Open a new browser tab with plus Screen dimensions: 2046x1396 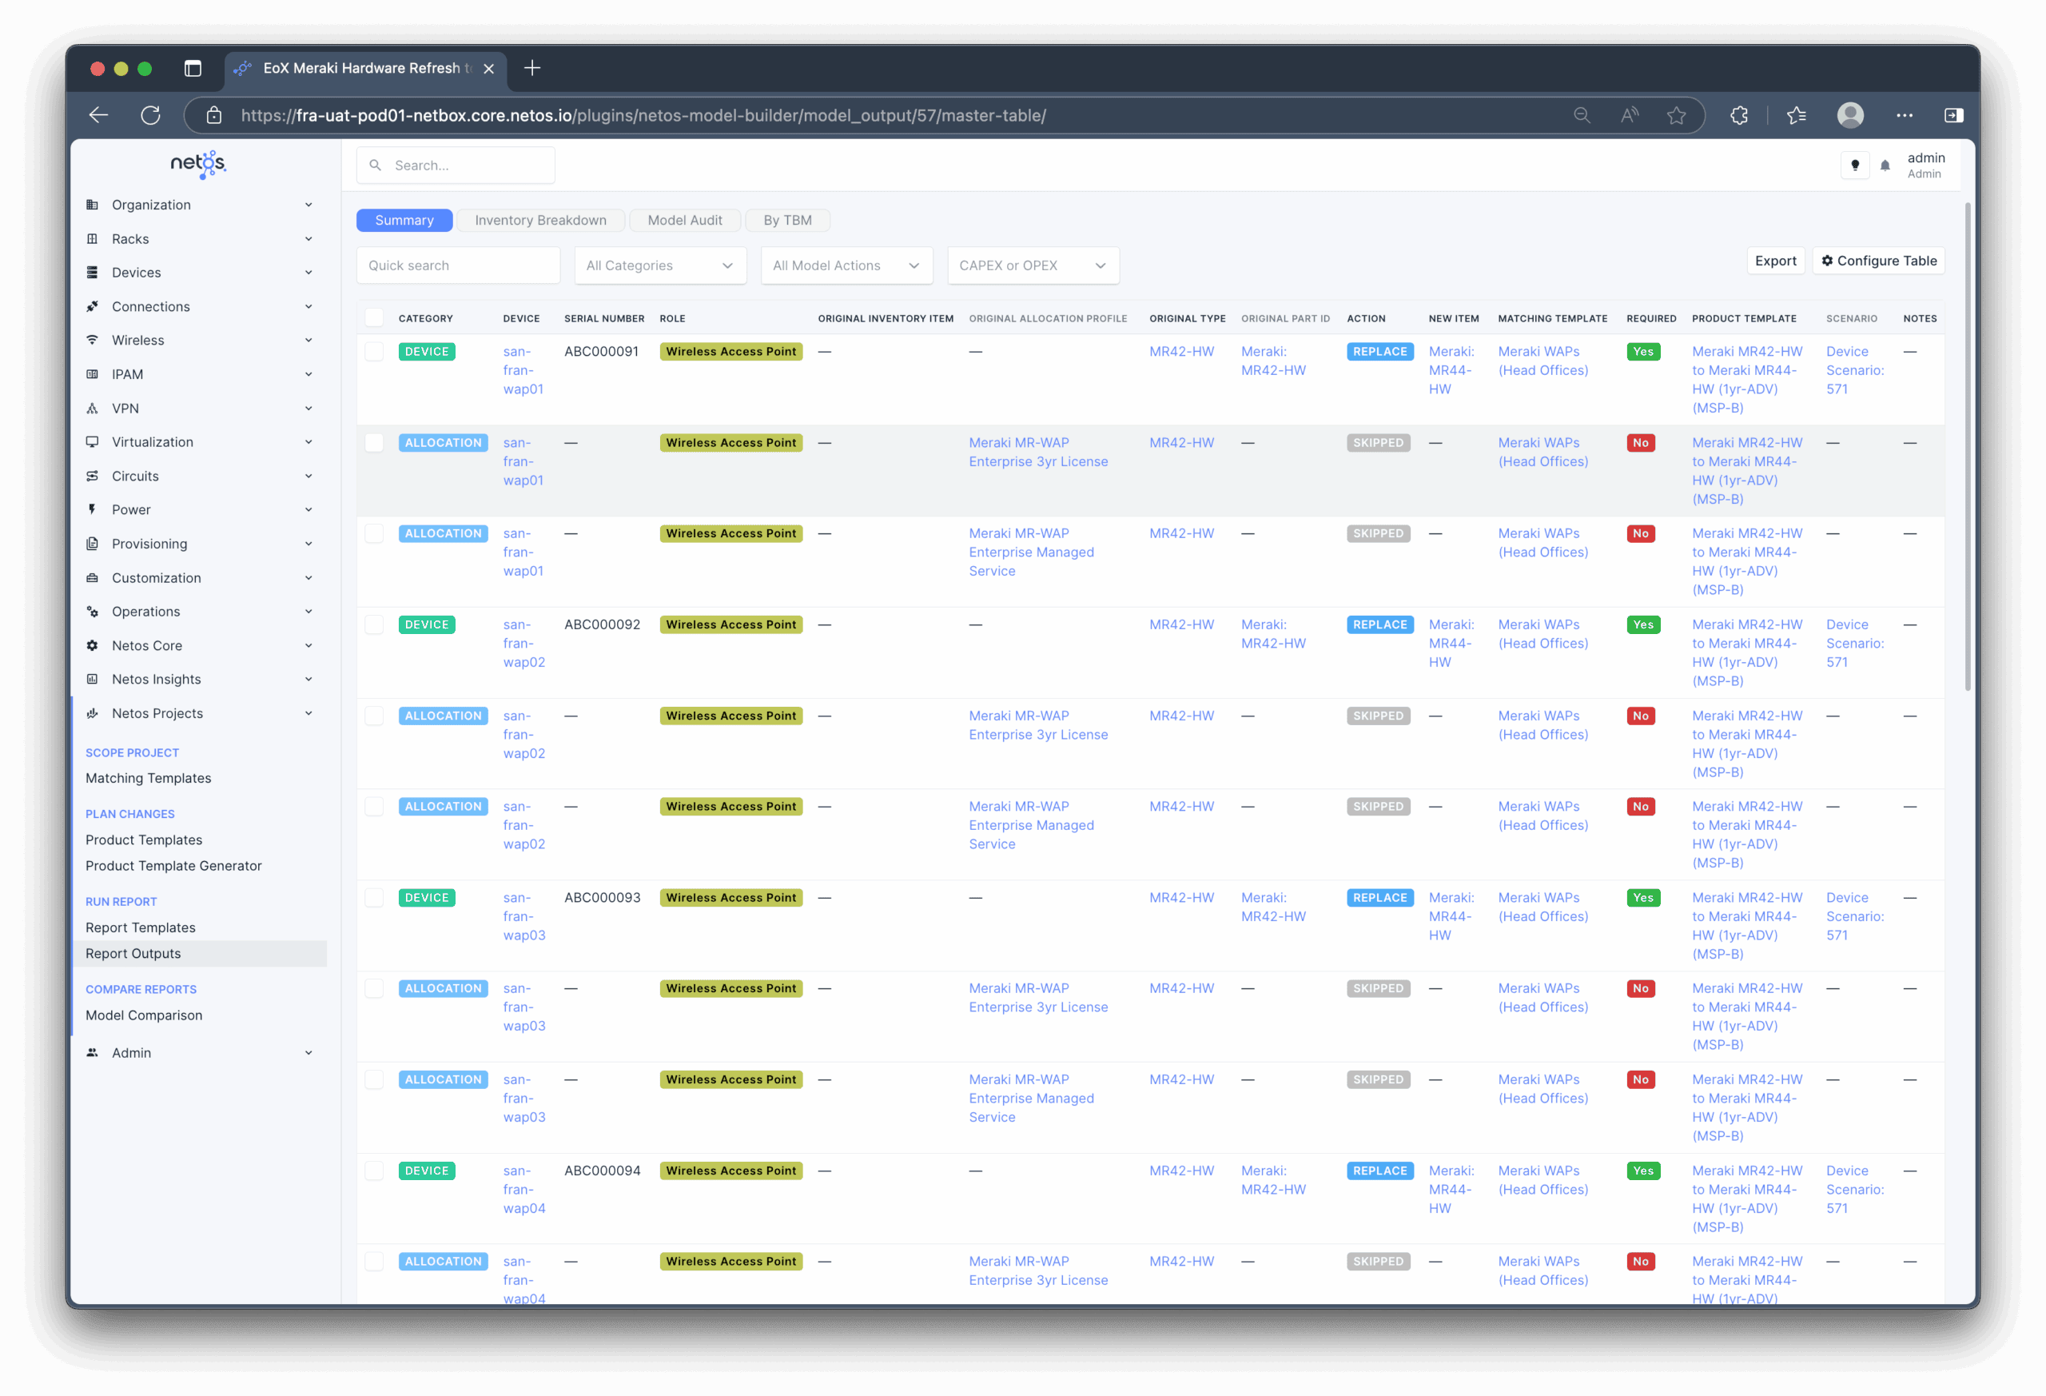[531, 68]
